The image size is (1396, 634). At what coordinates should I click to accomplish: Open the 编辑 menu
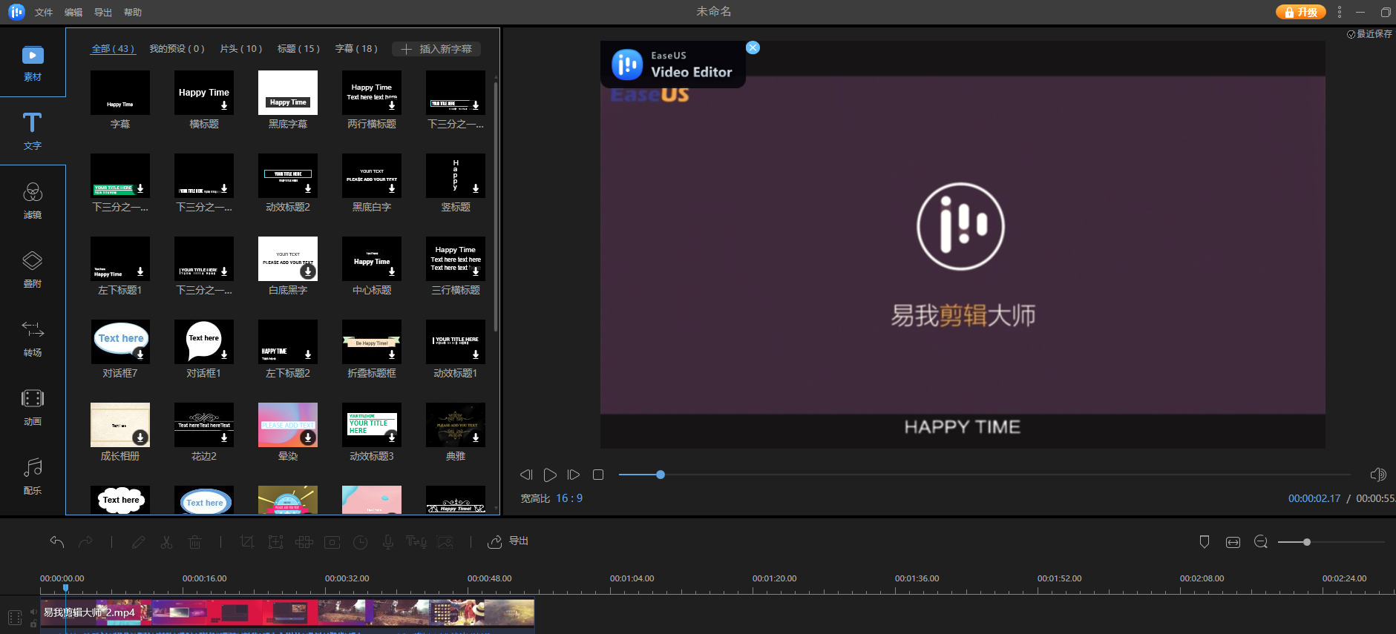73,13
